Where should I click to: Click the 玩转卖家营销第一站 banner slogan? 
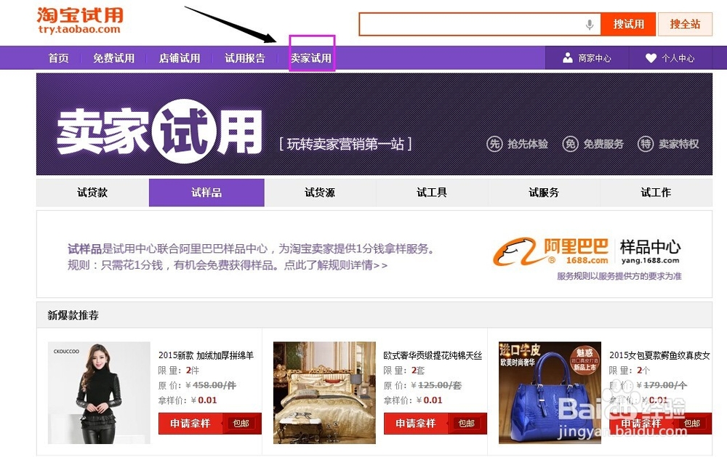345,144
